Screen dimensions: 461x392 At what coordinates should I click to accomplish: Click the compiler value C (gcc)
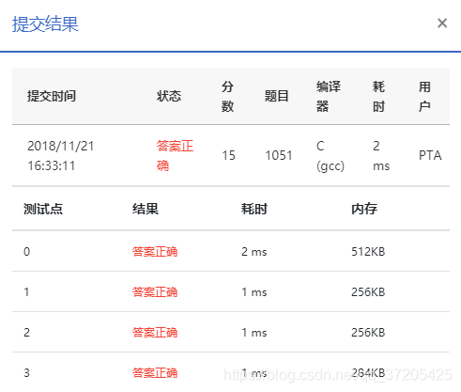click(x=330, y=156)
